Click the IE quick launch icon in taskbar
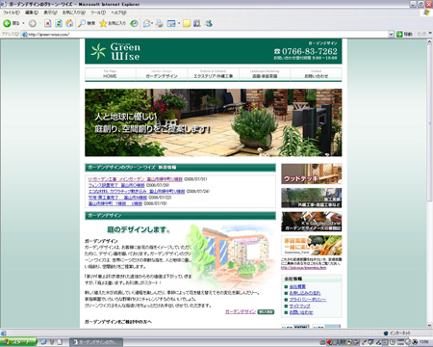433x347 pixels. click(43, 342)
